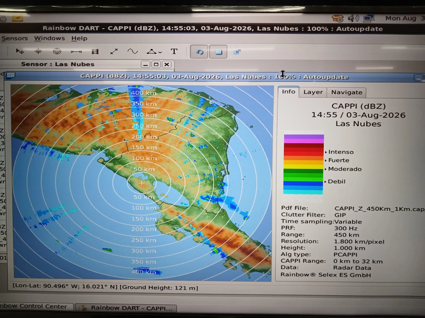This screenshot has width=425, height=318.
Task: Click the Pdf File name value
Action: click(380, 209)
